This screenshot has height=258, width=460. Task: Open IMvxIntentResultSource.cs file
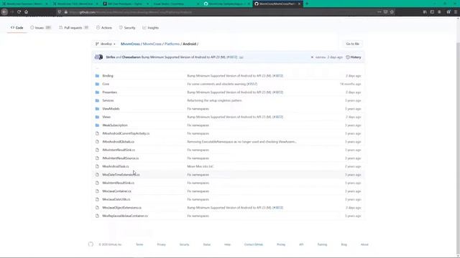click(x=120, y=158)
